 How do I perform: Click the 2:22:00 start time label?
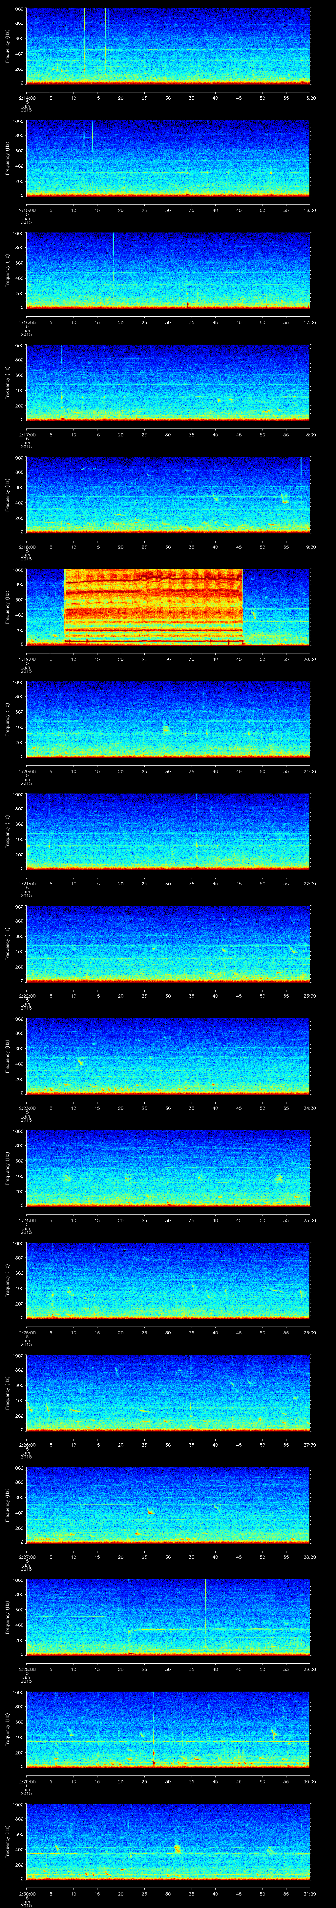(27, 996)
